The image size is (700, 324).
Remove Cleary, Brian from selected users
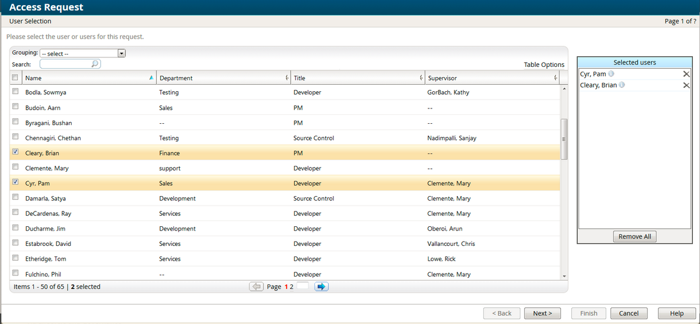tap(686, 85)
